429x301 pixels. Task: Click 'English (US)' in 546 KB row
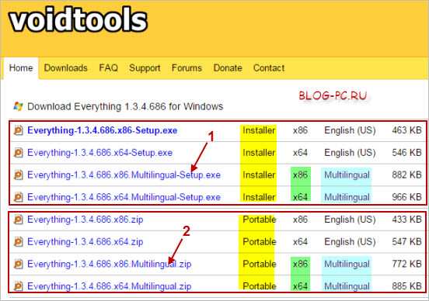point(350,152)
